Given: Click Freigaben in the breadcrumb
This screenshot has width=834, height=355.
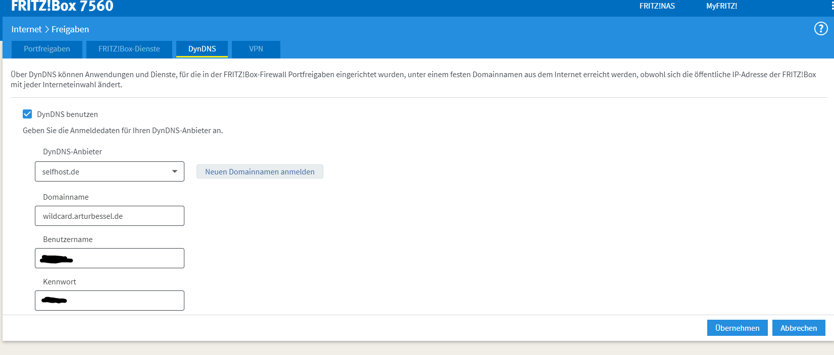Looking at the screenshot, I should point(70,29).
